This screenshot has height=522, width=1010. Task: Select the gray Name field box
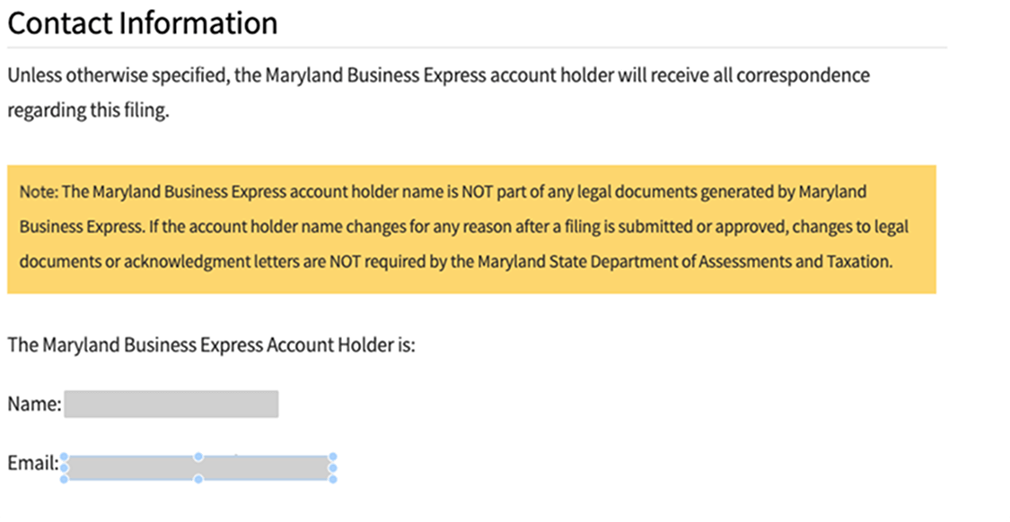[171, 404]
